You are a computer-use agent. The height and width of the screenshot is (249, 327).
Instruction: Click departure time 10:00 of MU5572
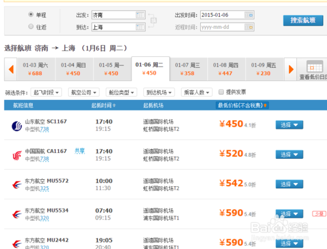104,181
